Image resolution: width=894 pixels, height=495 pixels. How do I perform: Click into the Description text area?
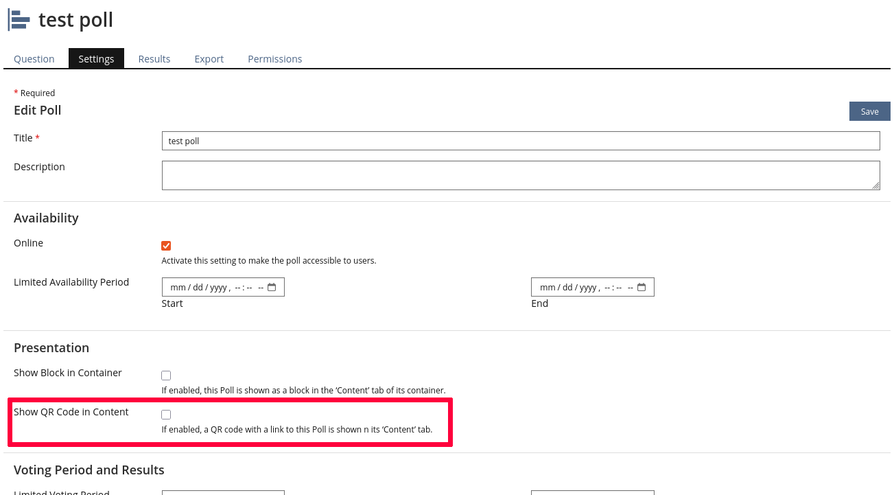(x=520, y=175)
